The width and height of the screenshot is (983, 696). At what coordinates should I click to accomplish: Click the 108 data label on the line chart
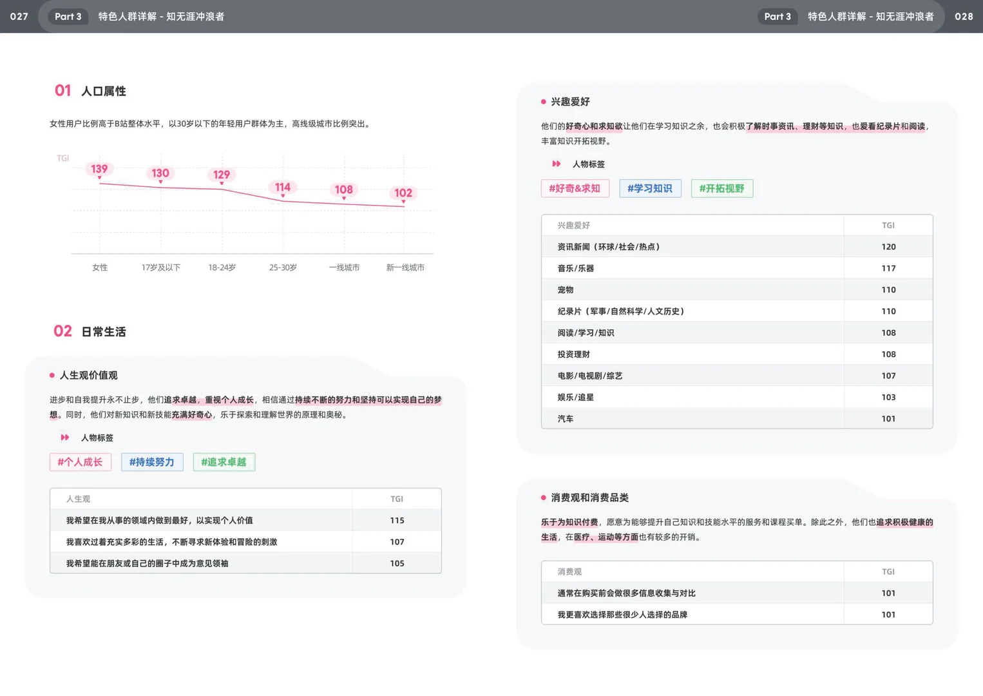[344, 190]
